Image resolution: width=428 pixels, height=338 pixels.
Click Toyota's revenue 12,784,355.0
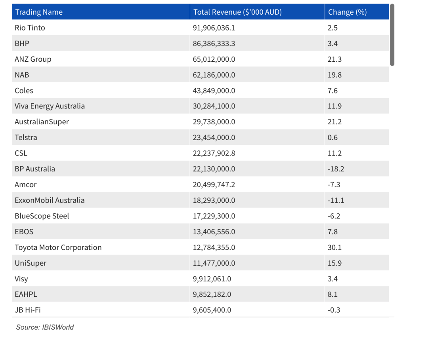(214, 247)
